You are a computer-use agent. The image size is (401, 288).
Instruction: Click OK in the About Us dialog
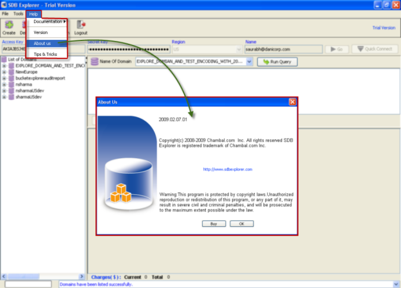tap(241, 224)
